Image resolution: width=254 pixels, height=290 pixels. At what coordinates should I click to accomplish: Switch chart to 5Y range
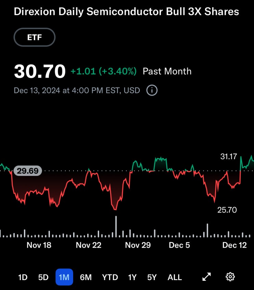(152, 277)
